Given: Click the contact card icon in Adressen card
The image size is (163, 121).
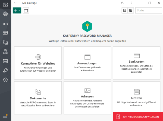Looking at the screenshot, I should coord(87,90).
